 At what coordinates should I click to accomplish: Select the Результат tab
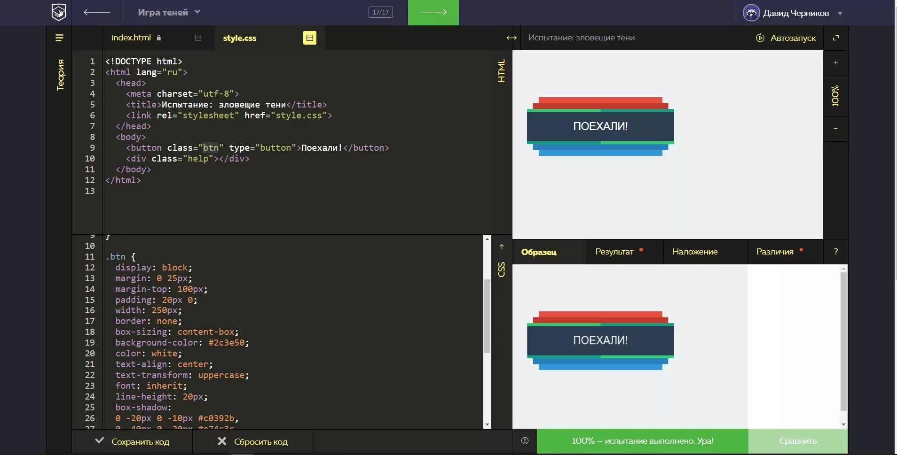coord(614,252)
